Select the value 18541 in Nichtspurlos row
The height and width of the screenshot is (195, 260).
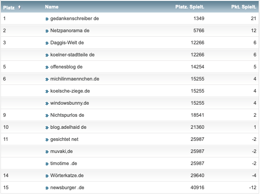(198, 115)
